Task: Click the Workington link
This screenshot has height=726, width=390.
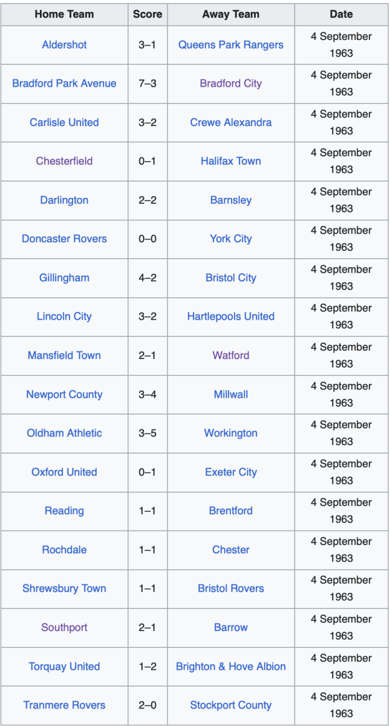Action: [x=230, y=433]
